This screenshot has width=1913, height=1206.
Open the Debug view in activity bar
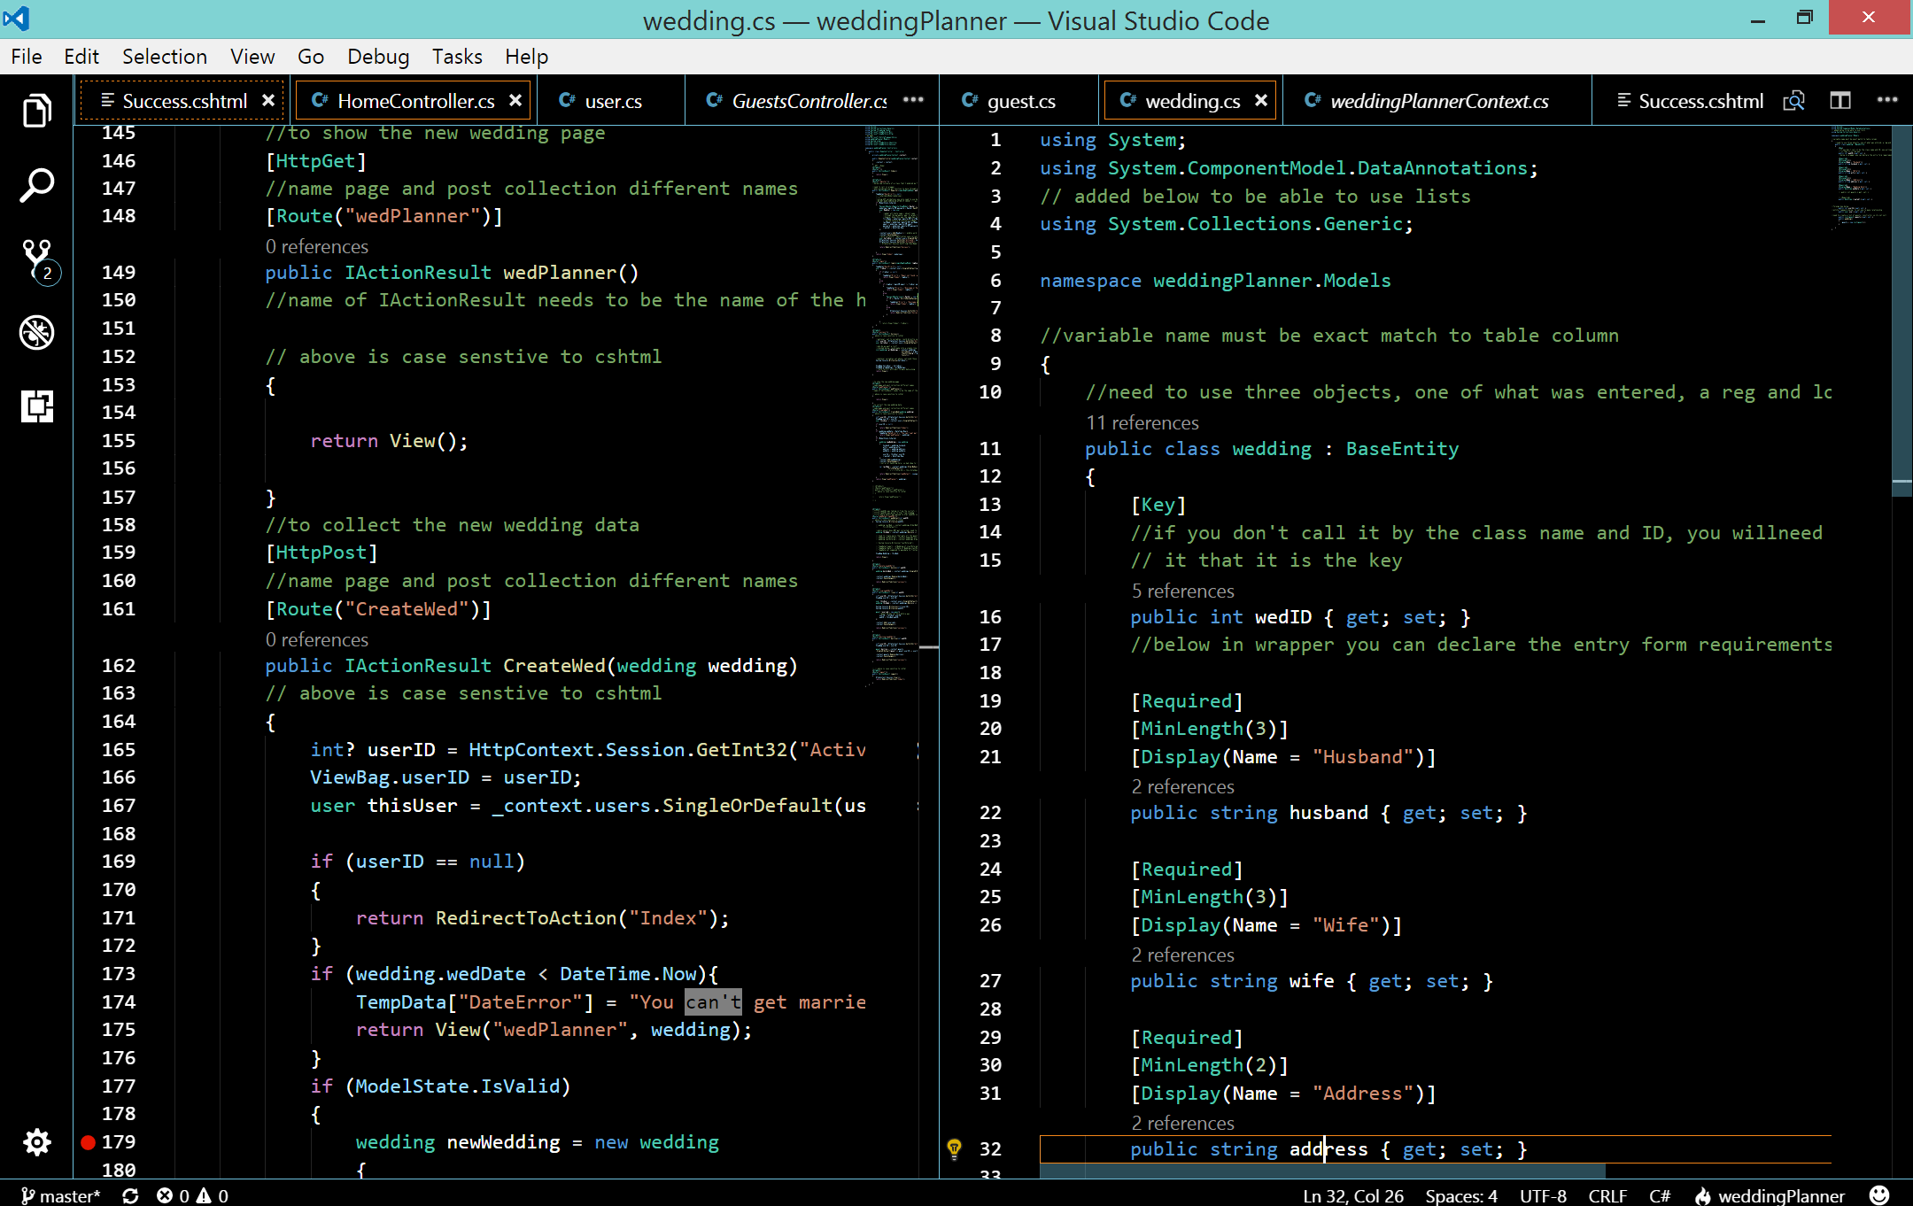click(36, 333)
